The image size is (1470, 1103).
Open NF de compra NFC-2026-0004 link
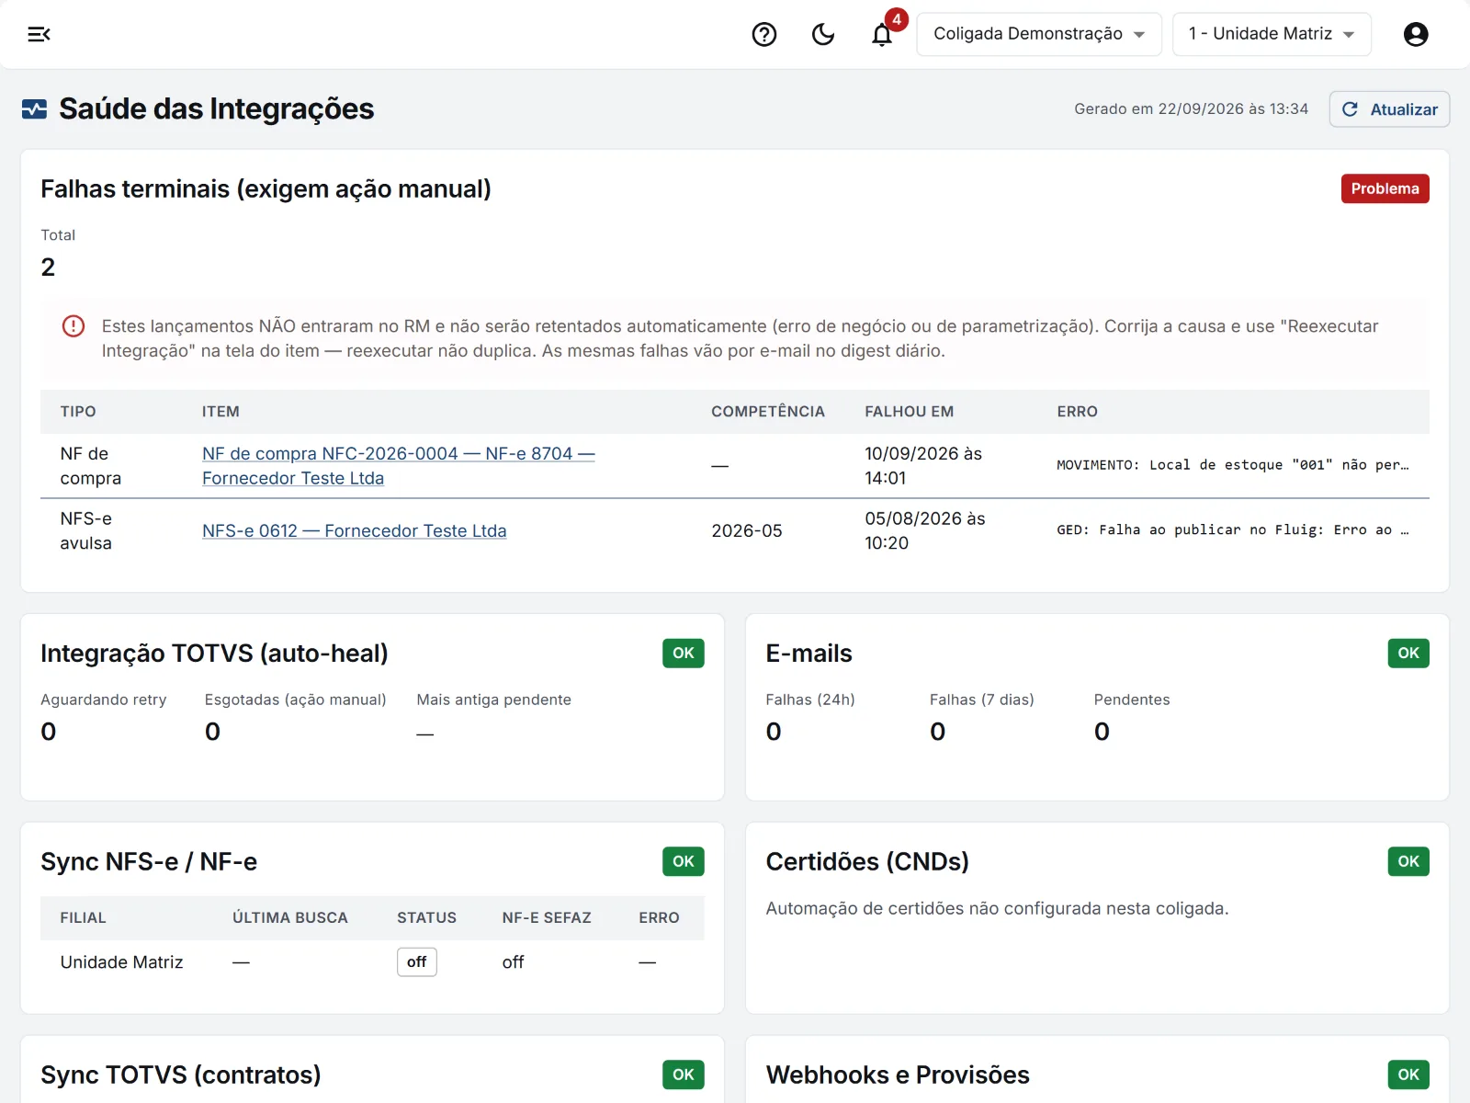(x=398, y=466)
